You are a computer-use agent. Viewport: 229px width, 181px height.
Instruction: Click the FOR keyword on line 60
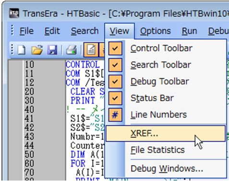click(x=78, y=163)
